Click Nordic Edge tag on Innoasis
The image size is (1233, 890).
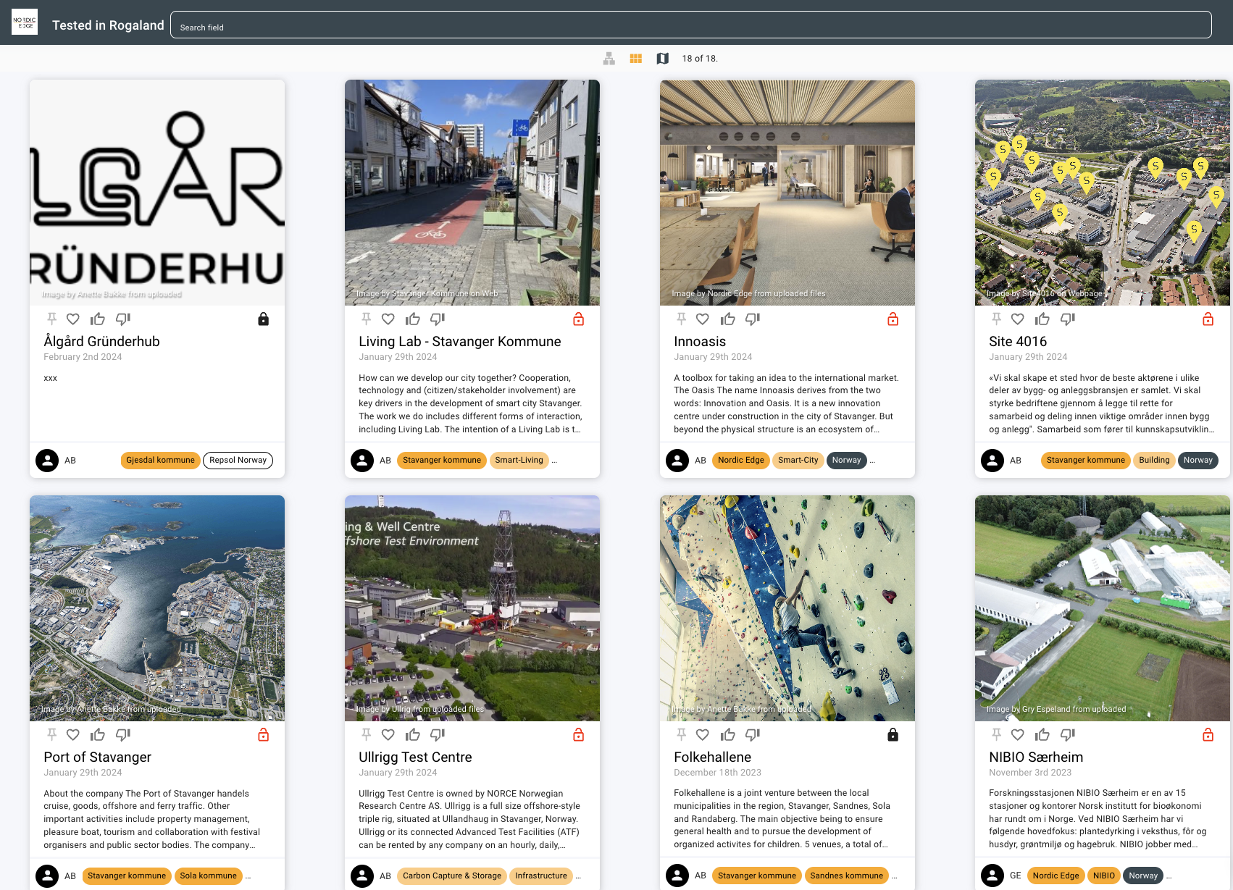coord(740,460)
